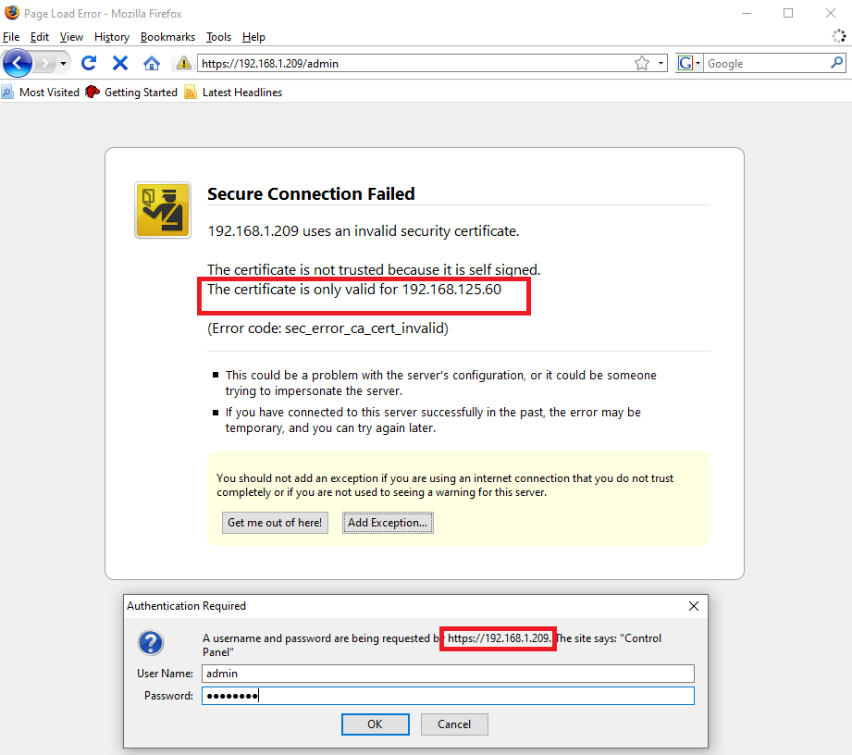Open the Most Visited bookmarks folder
Viewport: 852px width, 755px height.
click(x=41, y=93)
